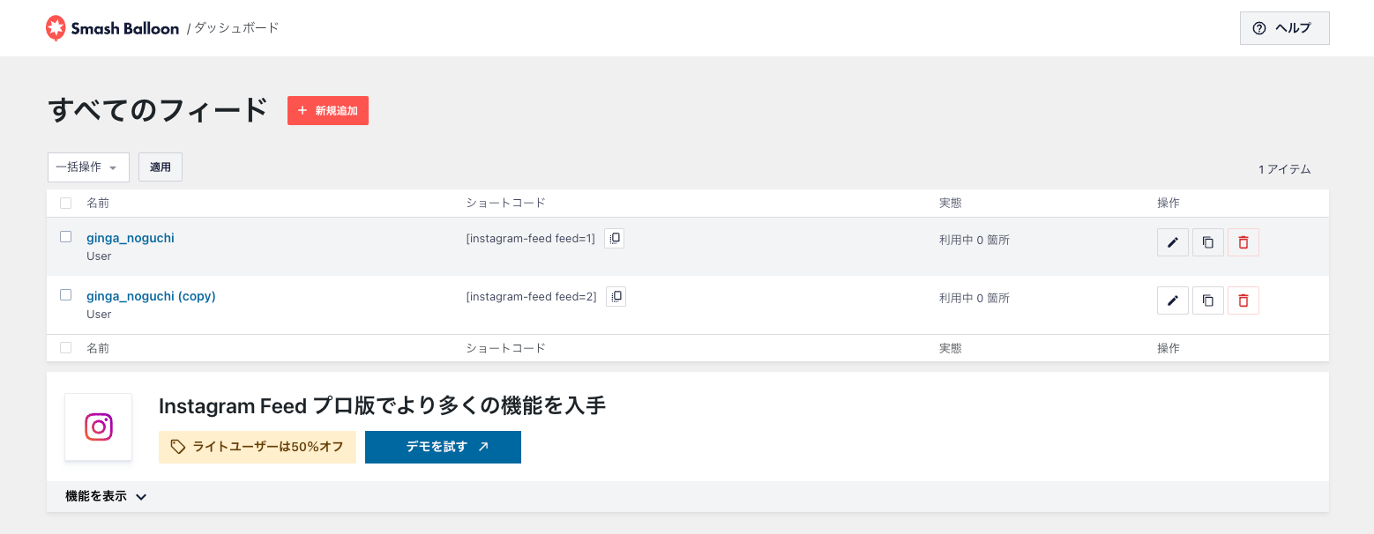The image size is (1374, 534).
Task: Open the ginga_noguchi feed link
Action: coord(131,238)
